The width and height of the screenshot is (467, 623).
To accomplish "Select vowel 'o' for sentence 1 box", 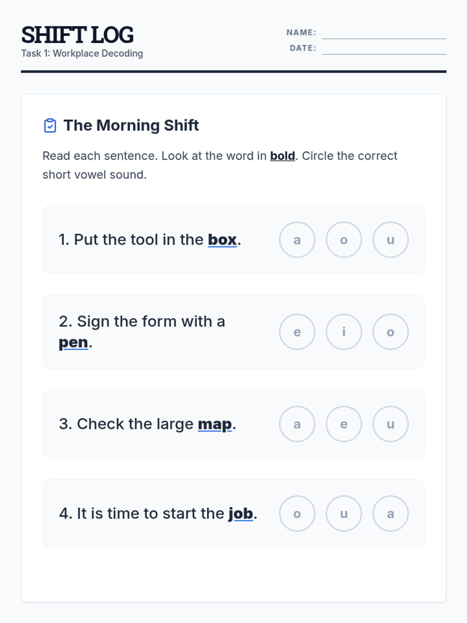I will click(x=344, y=240).
